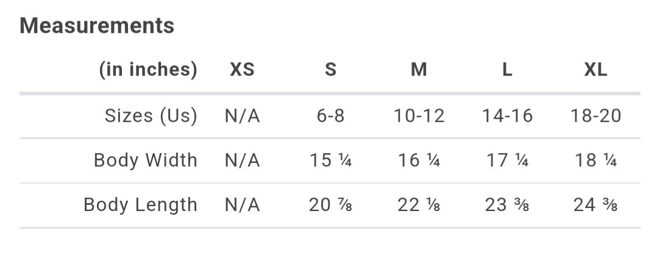Image resolution: width=657 pixels, height=258 pixels.
Task: Click the Body Length row label
Action: (x=140, y=205)
